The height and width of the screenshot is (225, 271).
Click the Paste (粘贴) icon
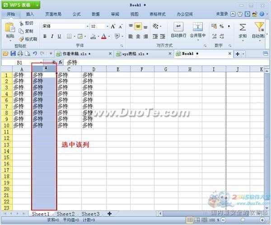tap(9, 28)
